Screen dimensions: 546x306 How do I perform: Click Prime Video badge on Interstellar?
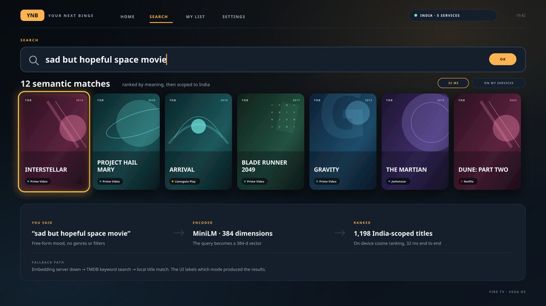(x=38, y=181)
